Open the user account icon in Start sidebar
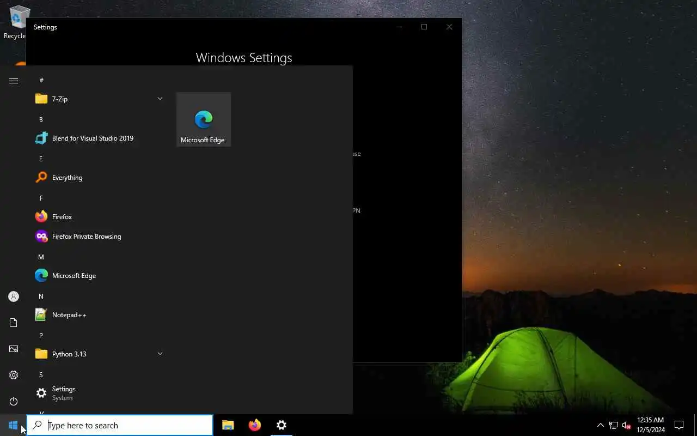Screen dimensions: 697x436 [14, 296]
